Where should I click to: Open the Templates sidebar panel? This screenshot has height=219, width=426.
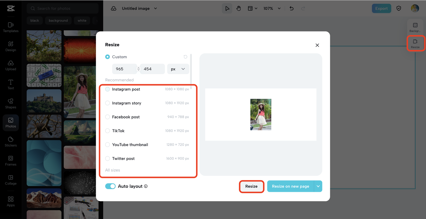pyautogui.click(x=11, y=27)
